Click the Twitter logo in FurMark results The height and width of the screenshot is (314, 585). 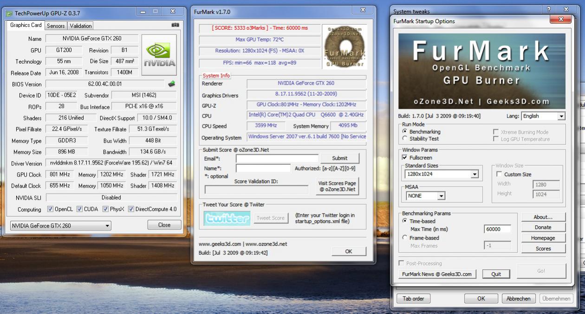(227, 218)
